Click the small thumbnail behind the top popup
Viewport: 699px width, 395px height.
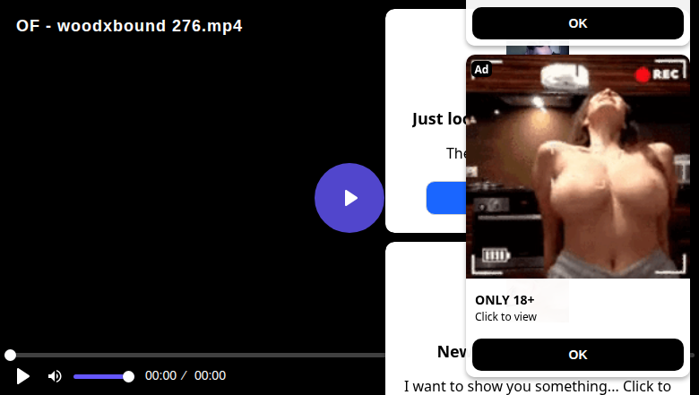[538, 50]
